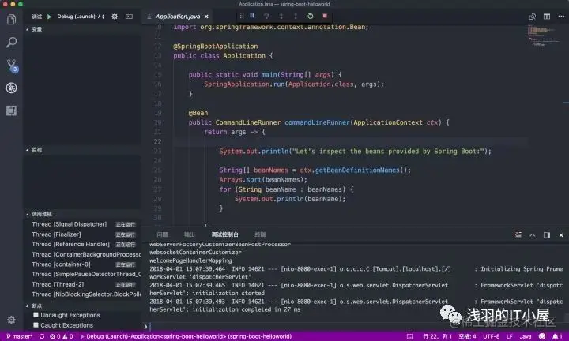Click the Step Over debug button
Screen dimensions: 569x341
tap(266, 16)
